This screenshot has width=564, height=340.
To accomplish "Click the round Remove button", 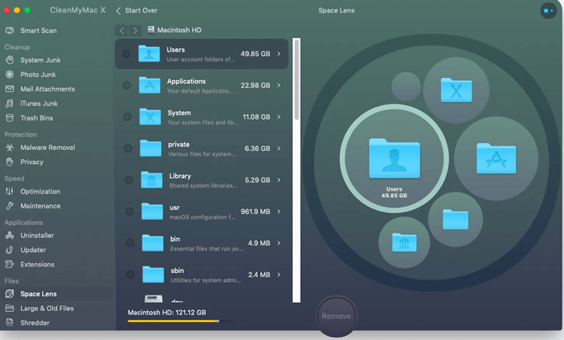I will (x=337, y=316).
